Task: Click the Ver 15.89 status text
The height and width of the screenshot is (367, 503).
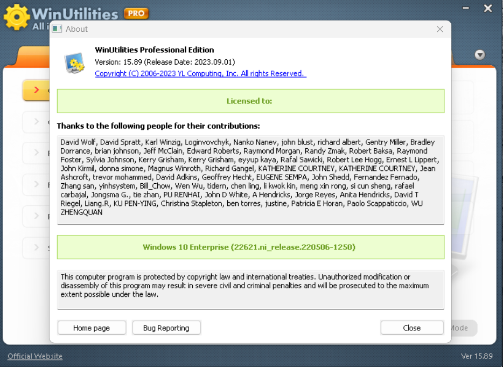Action: [x=477, y=356]
